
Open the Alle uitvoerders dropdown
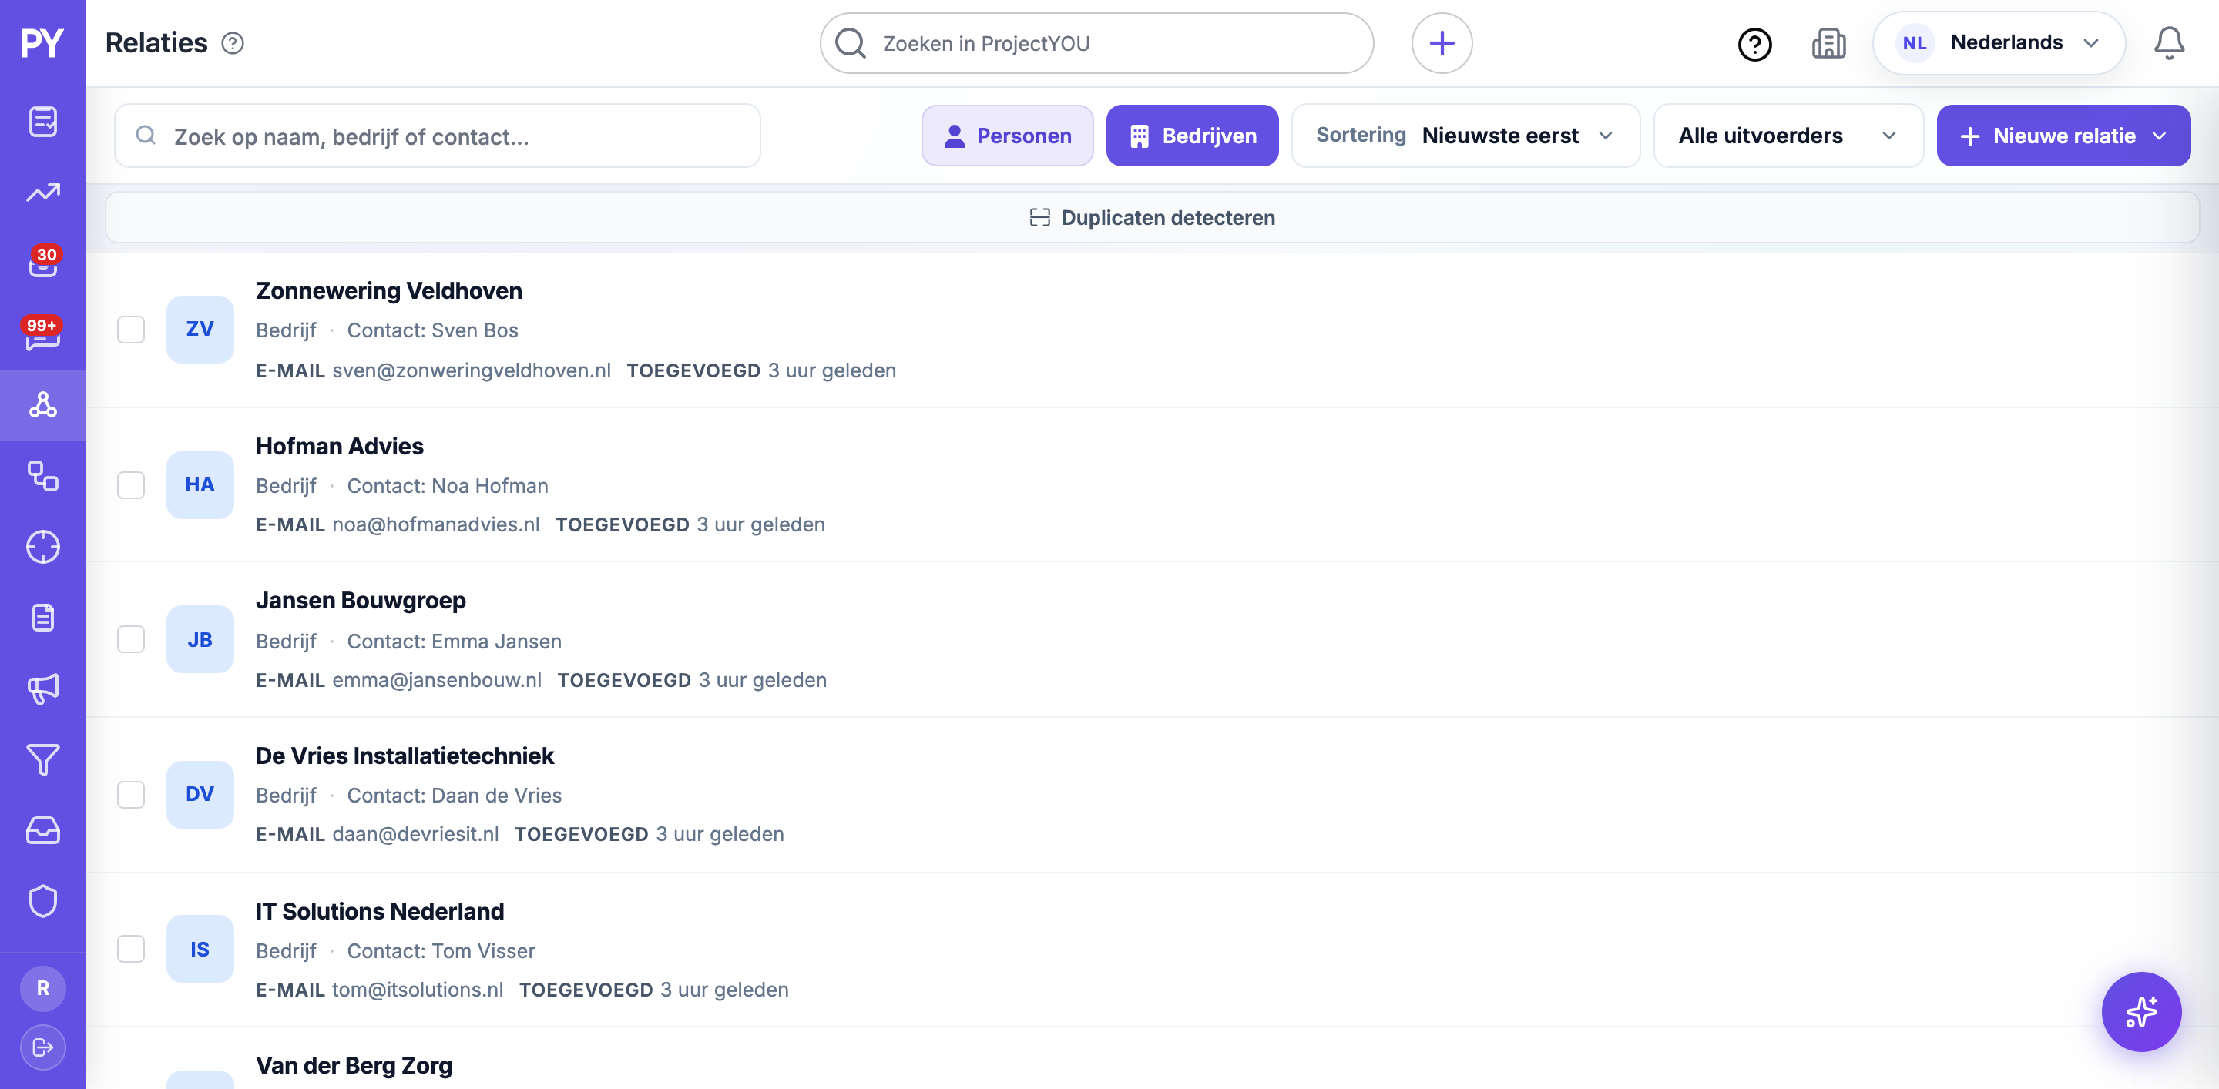point(1788,135)
